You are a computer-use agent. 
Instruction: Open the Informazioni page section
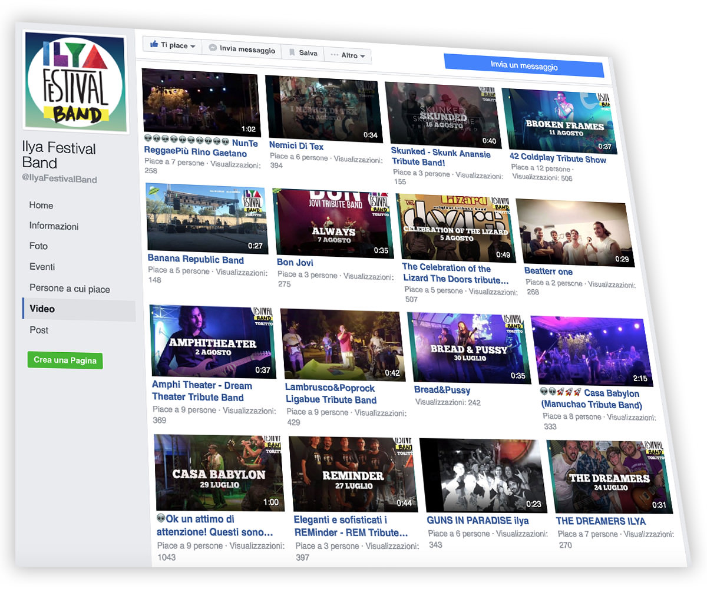point(55,226)
